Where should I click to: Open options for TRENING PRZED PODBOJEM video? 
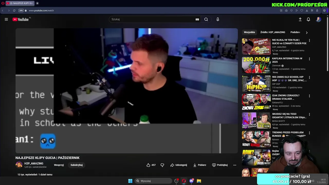(309, 133)
